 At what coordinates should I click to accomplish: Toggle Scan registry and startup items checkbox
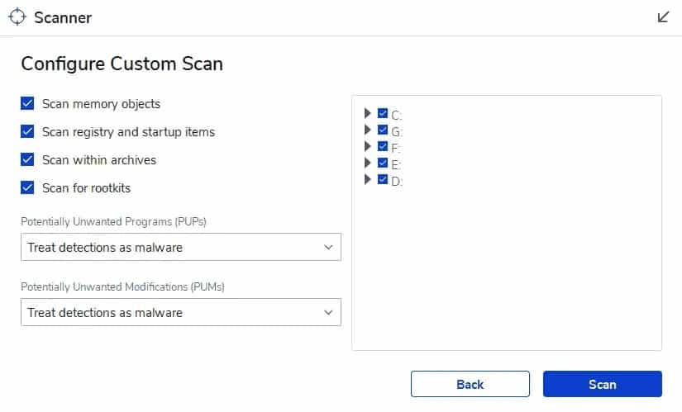(27, 132)
